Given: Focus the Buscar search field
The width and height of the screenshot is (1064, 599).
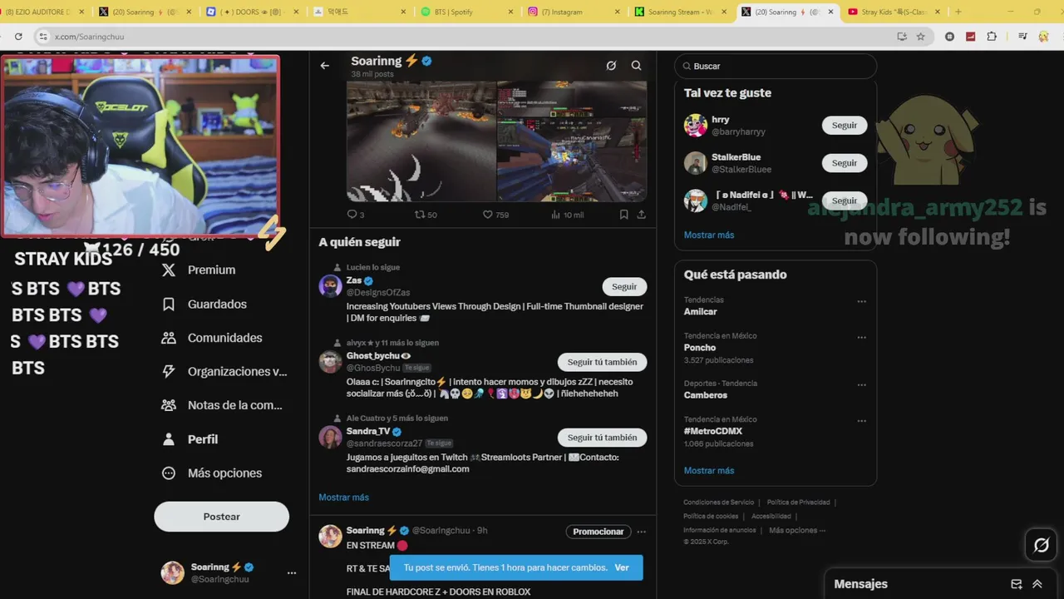Looking at the screenshot, I should click(x=776, y=66).
